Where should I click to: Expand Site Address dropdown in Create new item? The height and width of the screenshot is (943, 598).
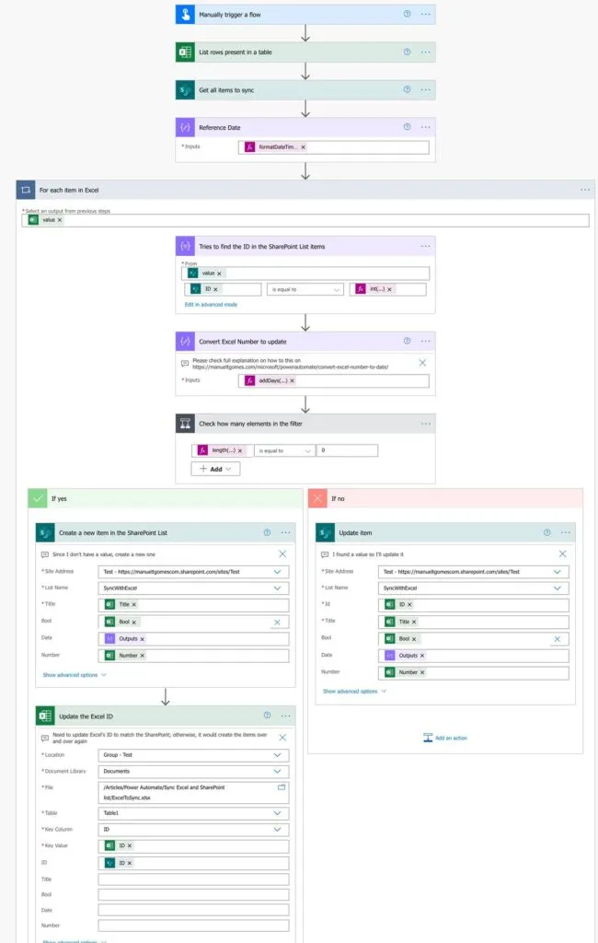(278, 572)
